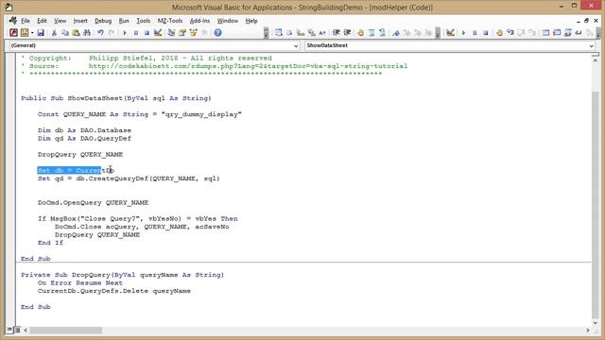Click the Insert Module icon
605x340 pixels.
25,33
